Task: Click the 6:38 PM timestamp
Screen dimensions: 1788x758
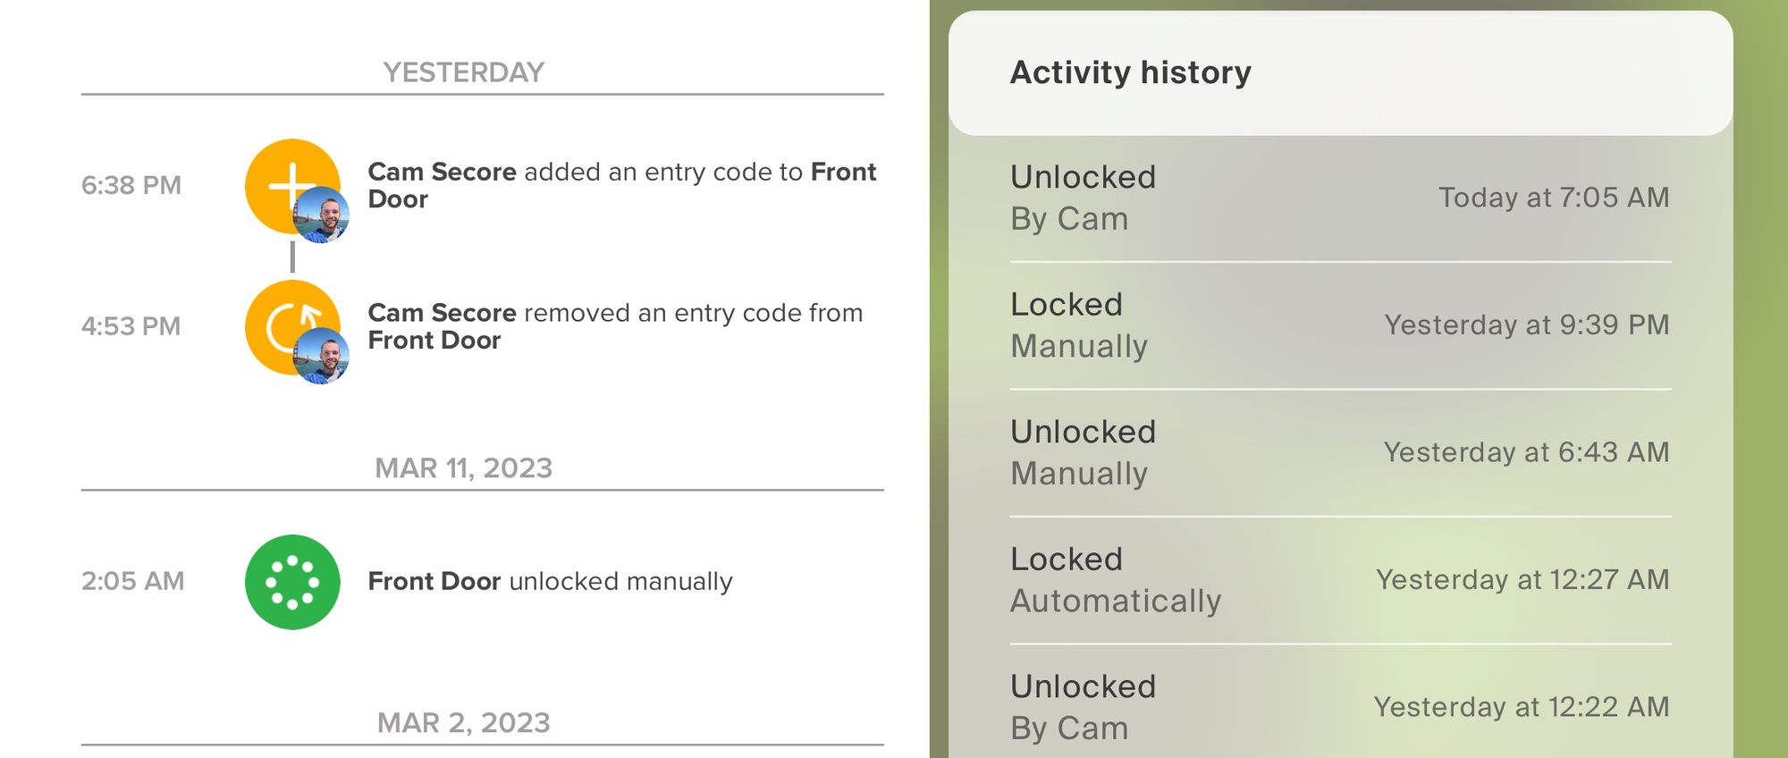Action: tap(131, 185)
